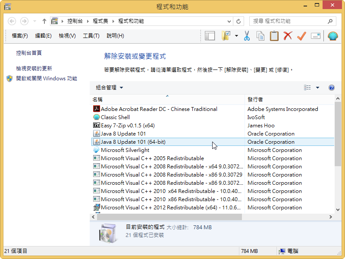Expand the address bar history dropdown
This screenshot has height=259, width=345.
coord(229,21)
